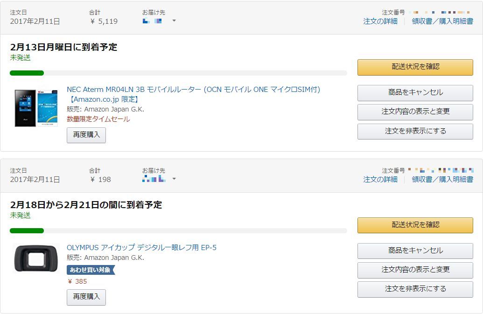The height and width of the screenshot is (314, 483).
Task: Open 注文の詳細 for the ¥198 order
Action: pyautogui.click(x=380, y=179)
